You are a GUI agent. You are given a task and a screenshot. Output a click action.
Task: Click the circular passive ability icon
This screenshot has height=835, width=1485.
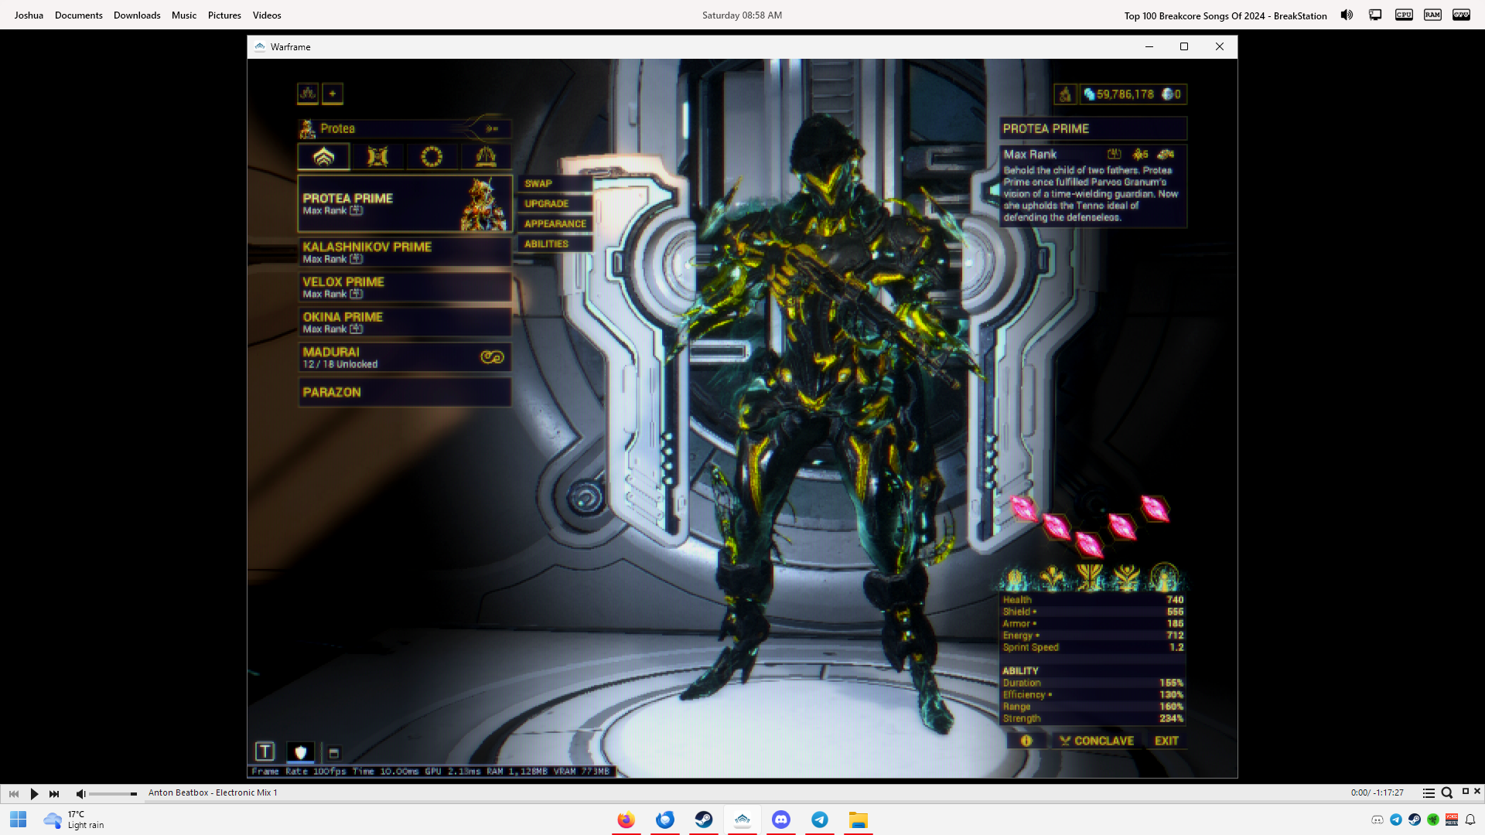click(x=1164, y=578)
